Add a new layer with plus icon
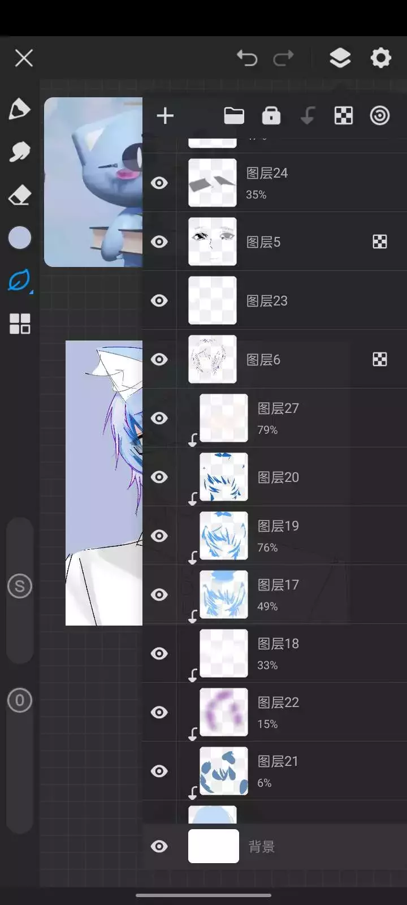 pyautogui.click(x=165, y=116)
